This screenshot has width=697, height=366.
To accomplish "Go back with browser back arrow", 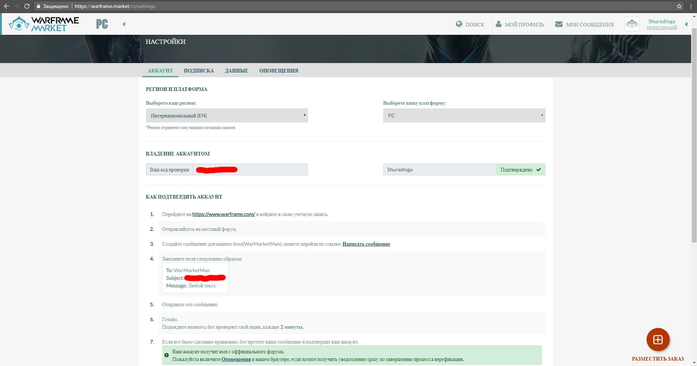I will coord(7,6).
